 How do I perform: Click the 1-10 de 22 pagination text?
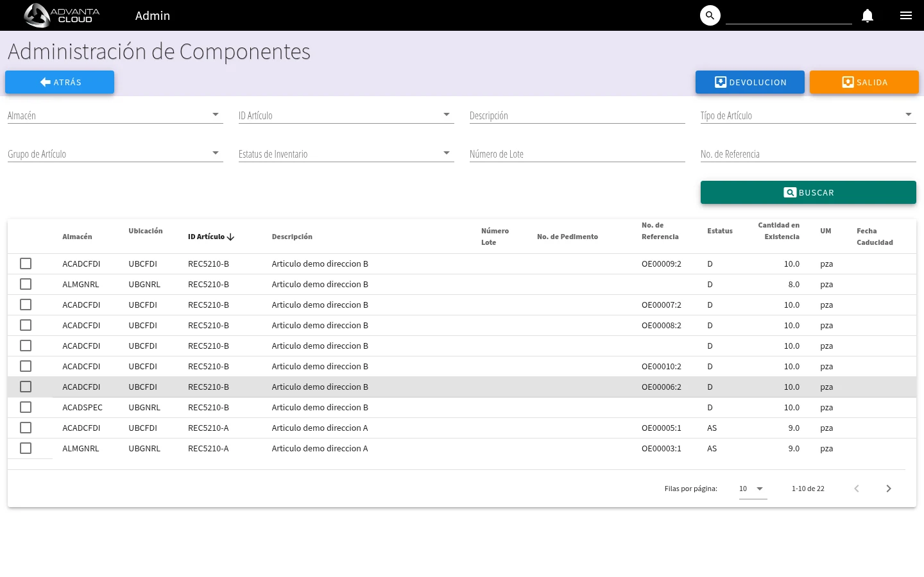tap(808, 489)
